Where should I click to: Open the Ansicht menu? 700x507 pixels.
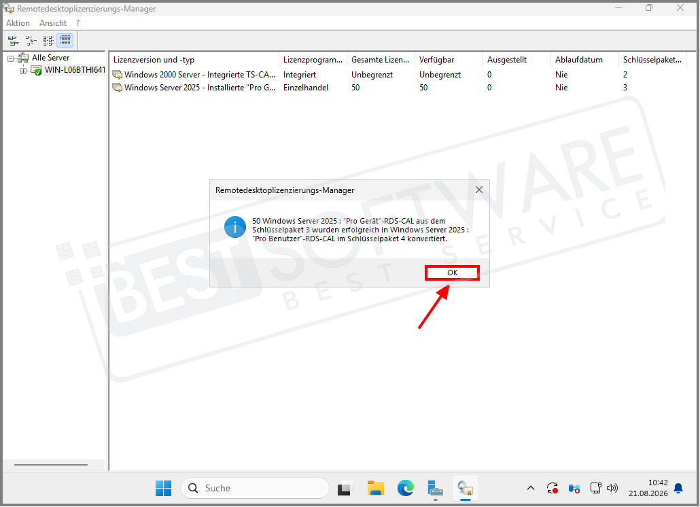[53, 22]
